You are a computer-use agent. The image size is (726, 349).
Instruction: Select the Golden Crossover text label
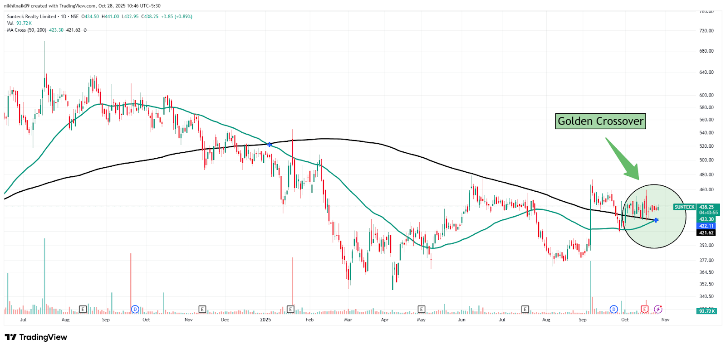(x=600, y=121)
